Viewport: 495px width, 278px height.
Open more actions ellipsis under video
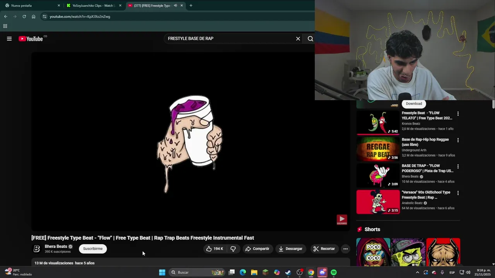(345, 249)
